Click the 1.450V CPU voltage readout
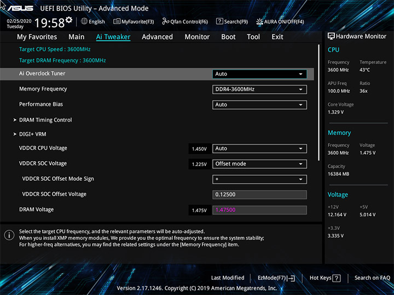 pos(199,149)
